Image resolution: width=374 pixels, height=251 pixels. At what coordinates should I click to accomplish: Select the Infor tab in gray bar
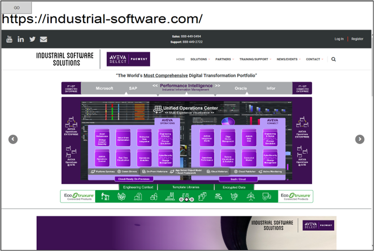click(271, 88)
